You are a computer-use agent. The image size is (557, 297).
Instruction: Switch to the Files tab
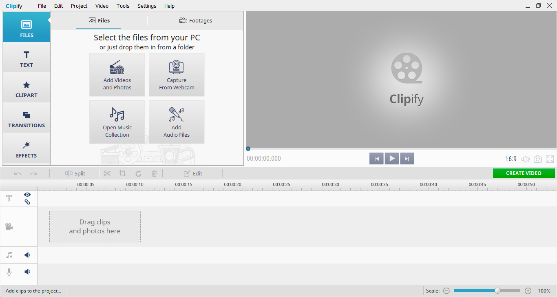click(99, 20)
